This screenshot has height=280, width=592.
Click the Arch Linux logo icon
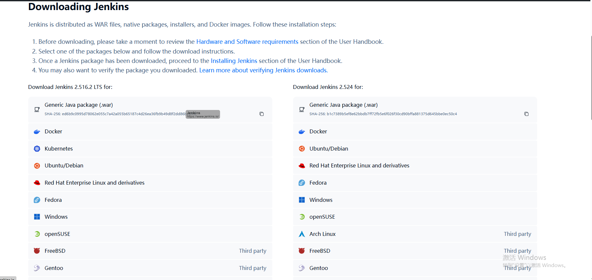coord(302,234)
